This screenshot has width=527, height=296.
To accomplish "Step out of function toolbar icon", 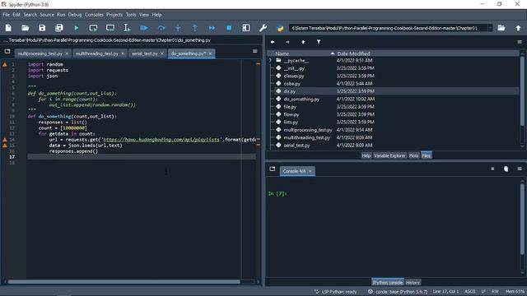I will point(195,28).
